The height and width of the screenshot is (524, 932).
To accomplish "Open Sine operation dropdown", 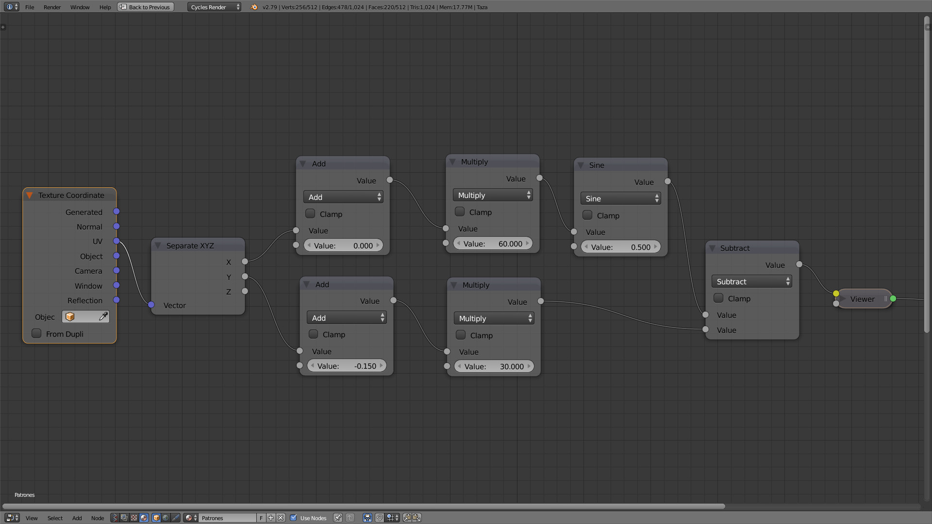I will tap(620, 198).
